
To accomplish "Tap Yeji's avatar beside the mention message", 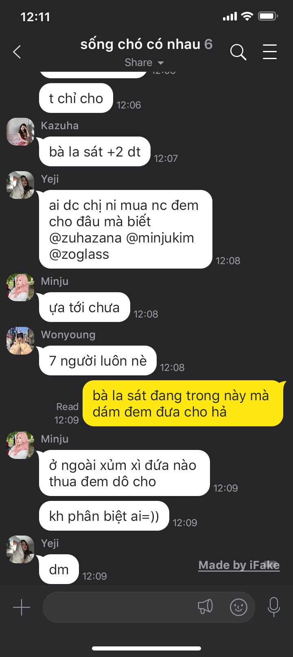I will [x=20, y=185].
